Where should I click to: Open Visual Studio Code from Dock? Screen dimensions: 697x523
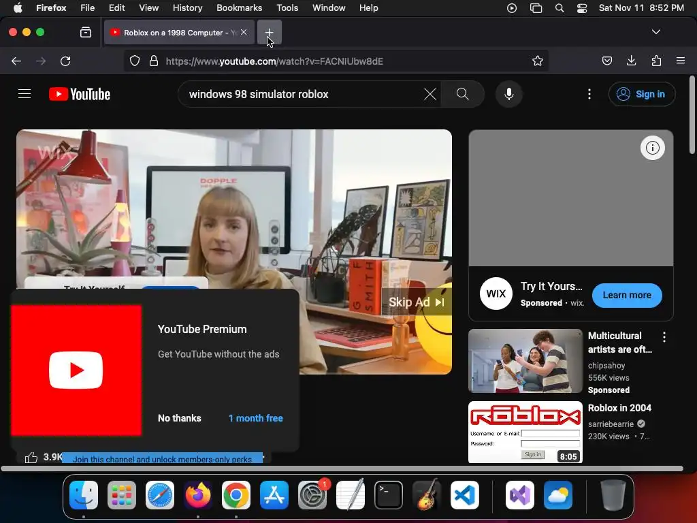coord(464,495)
